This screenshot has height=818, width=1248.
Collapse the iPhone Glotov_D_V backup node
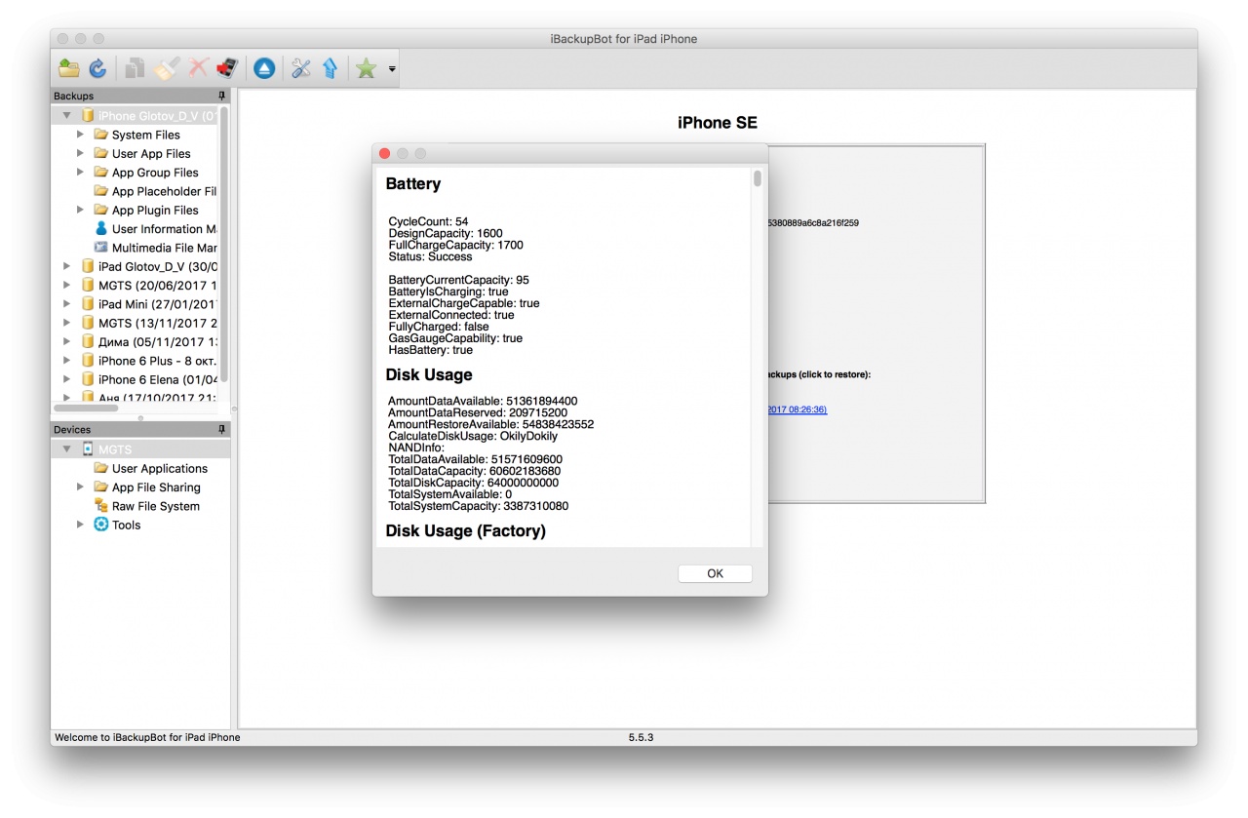67,116
